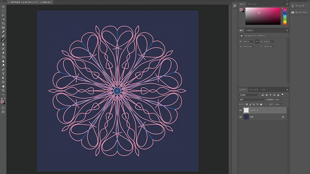Image resolution: width=310 pixels, height=174 pixels.
Task: Activate the Brush tool
Action: [x=3, y=40]
